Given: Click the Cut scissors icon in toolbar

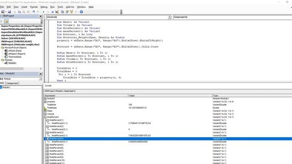Looking at the screenshot, I should pyautogui.click(x=15, y=12).
